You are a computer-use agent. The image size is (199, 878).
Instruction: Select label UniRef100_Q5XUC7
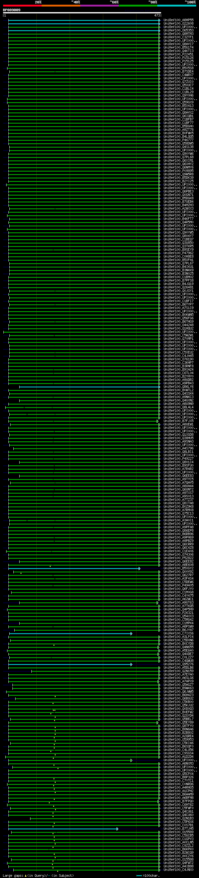tap(178, 85)
